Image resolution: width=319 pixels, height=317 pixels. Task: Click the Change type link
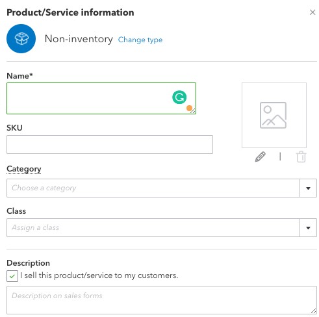140,40
